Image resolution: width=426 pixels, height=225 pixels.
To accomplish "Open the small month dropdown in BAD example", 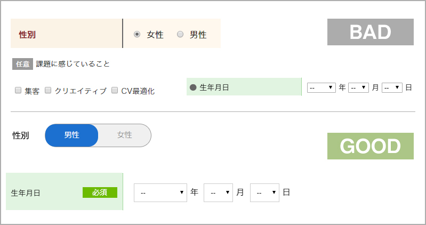I will click(x=358, y=87).
